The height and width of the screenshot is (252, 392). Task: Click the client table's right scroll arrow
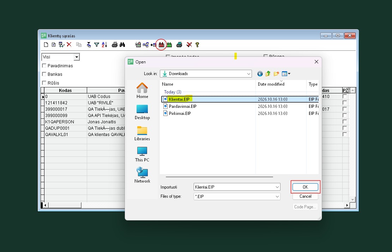(x=347, y=205)
